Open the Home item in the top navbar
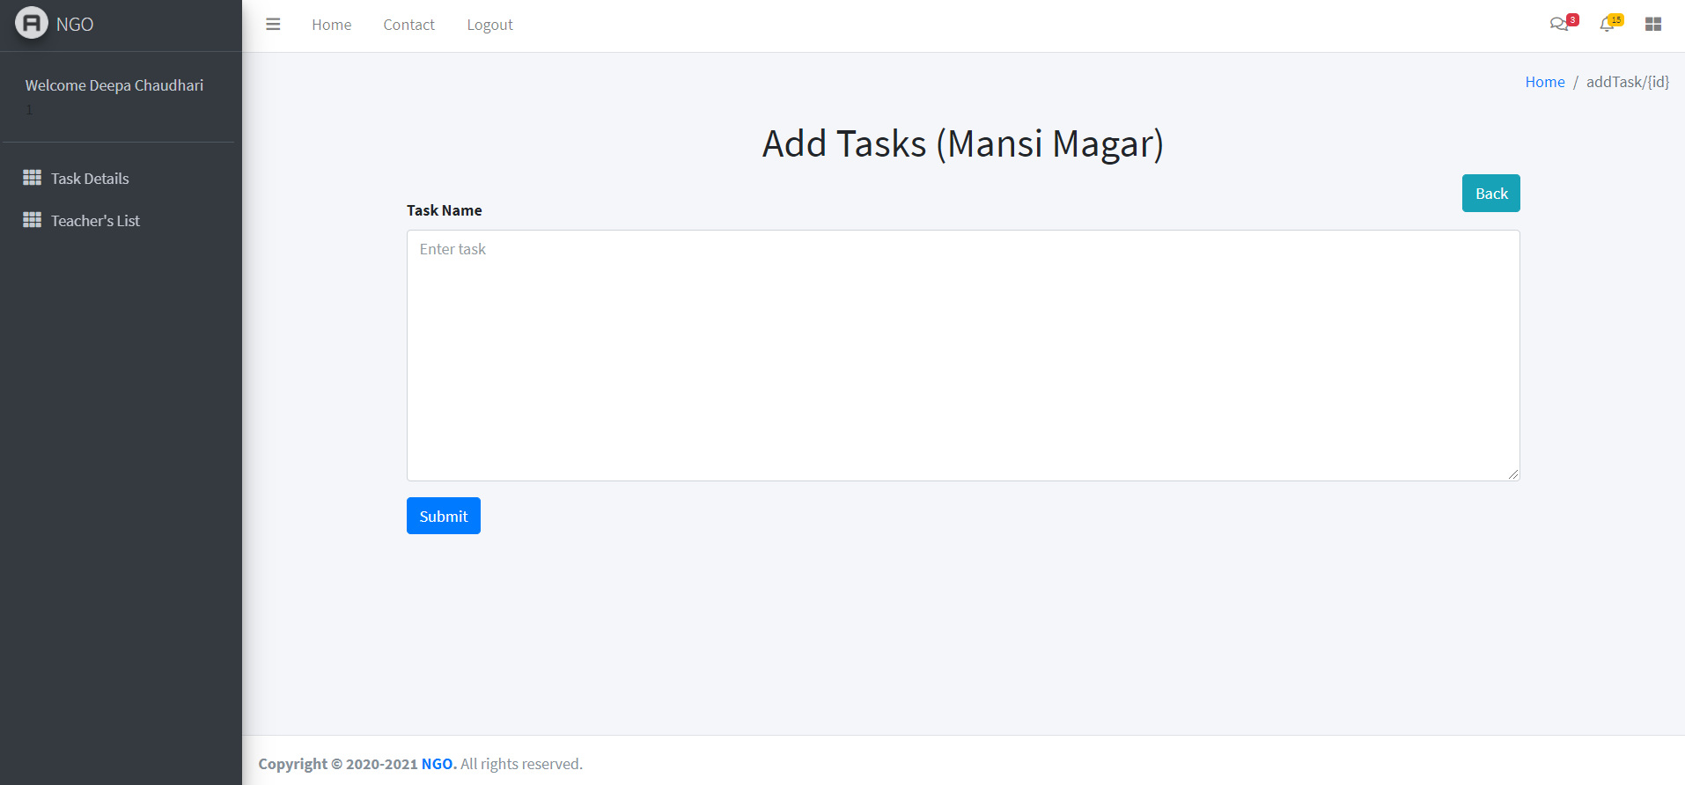The height and width of the screenshot is (785, 1685). click(331, 25)
